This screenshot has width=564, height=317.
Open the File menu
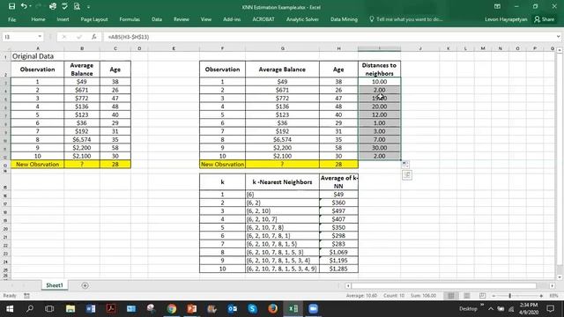(11, 19)
